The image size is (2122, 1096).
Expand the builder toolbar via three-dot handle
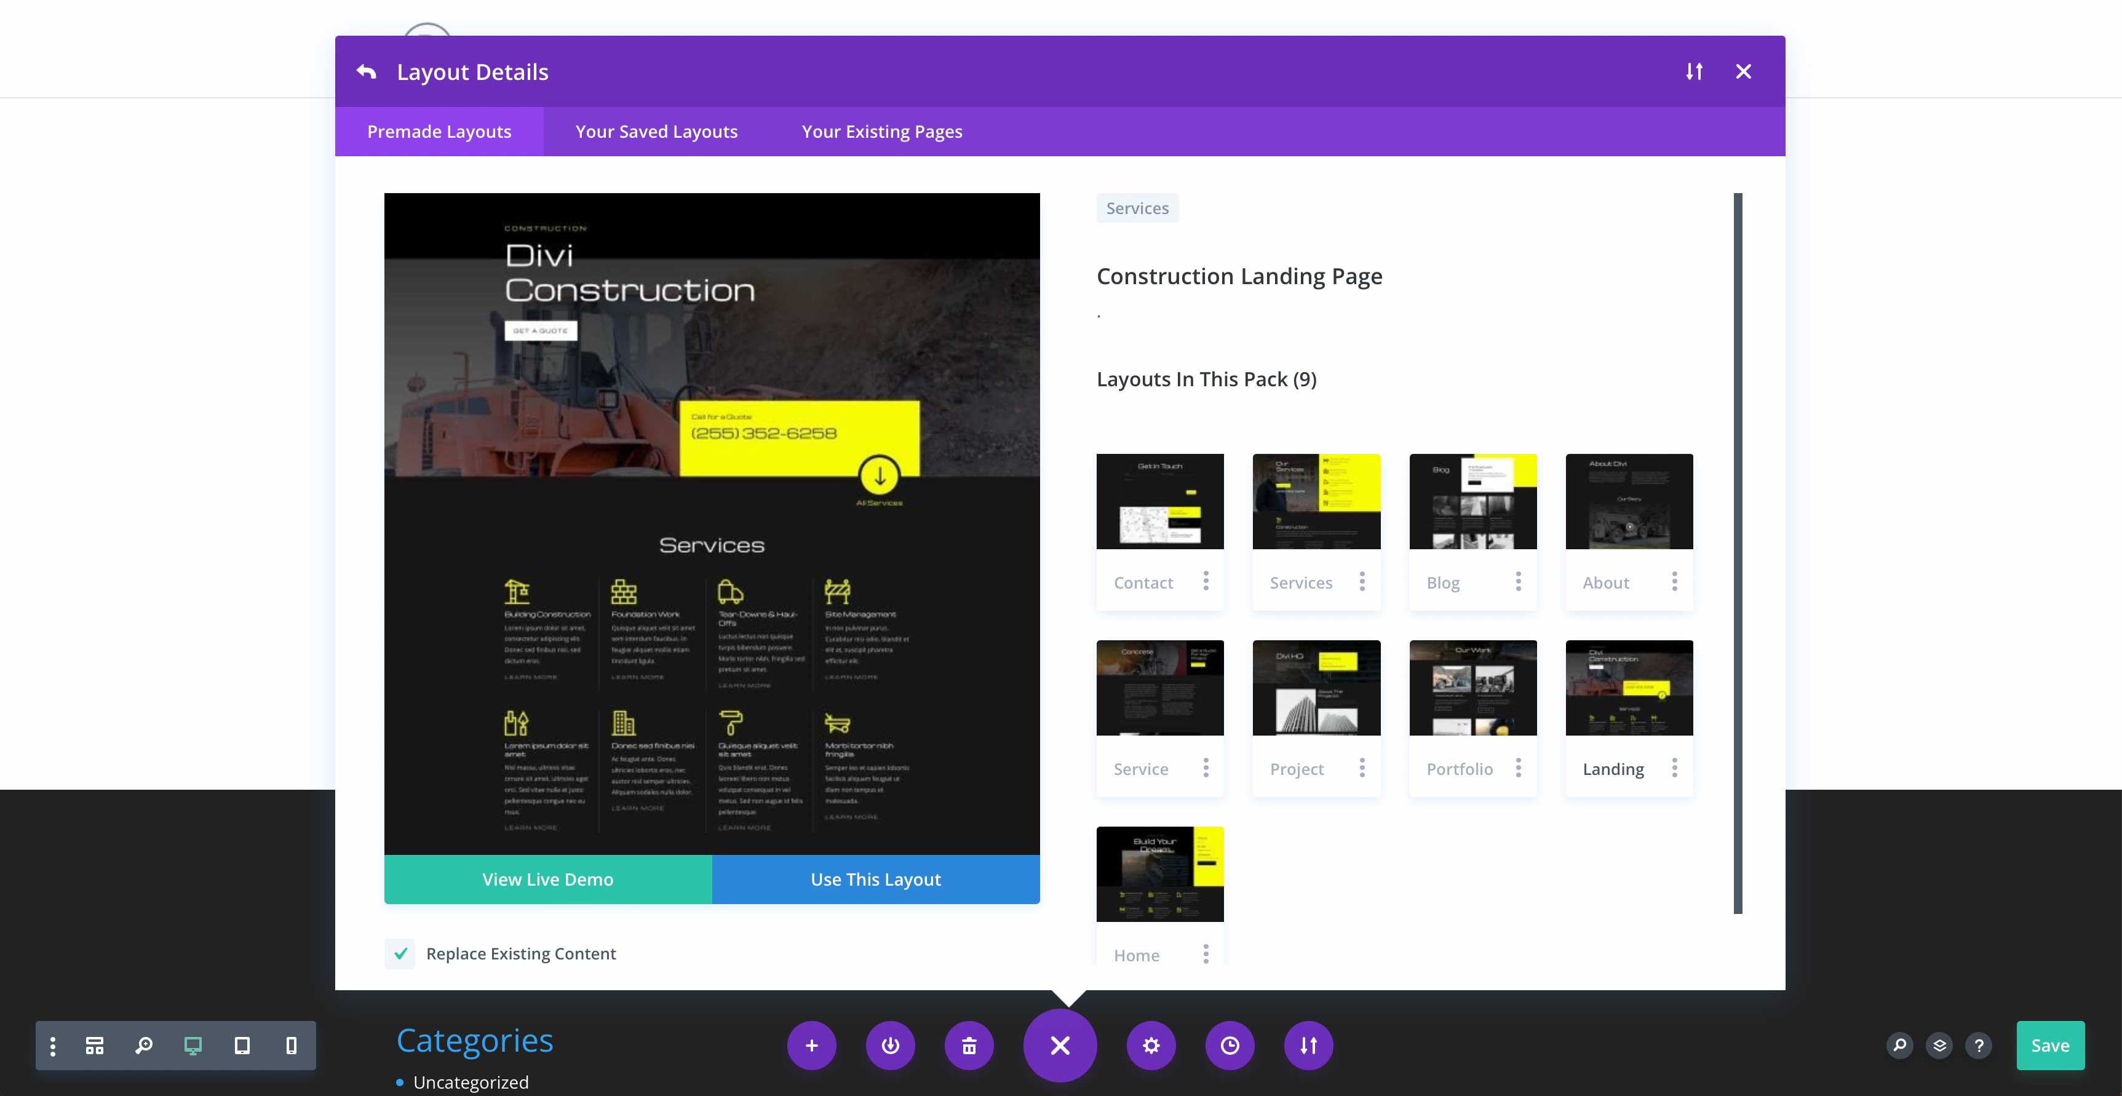click(54, 1045)
